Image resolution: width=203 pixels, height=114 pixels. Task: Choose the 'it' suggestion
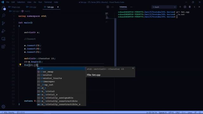tap(61, 68)
